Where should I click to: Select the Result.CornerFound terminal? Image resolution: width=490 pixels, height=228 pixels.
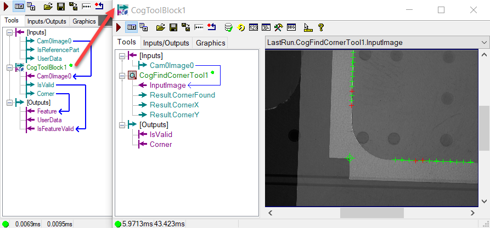[x=182, y=95]
